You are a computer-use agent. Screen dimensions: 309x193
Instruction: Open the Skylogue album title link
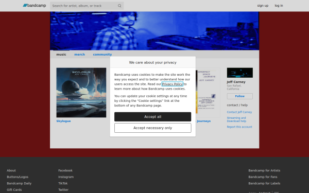[63, 121]
